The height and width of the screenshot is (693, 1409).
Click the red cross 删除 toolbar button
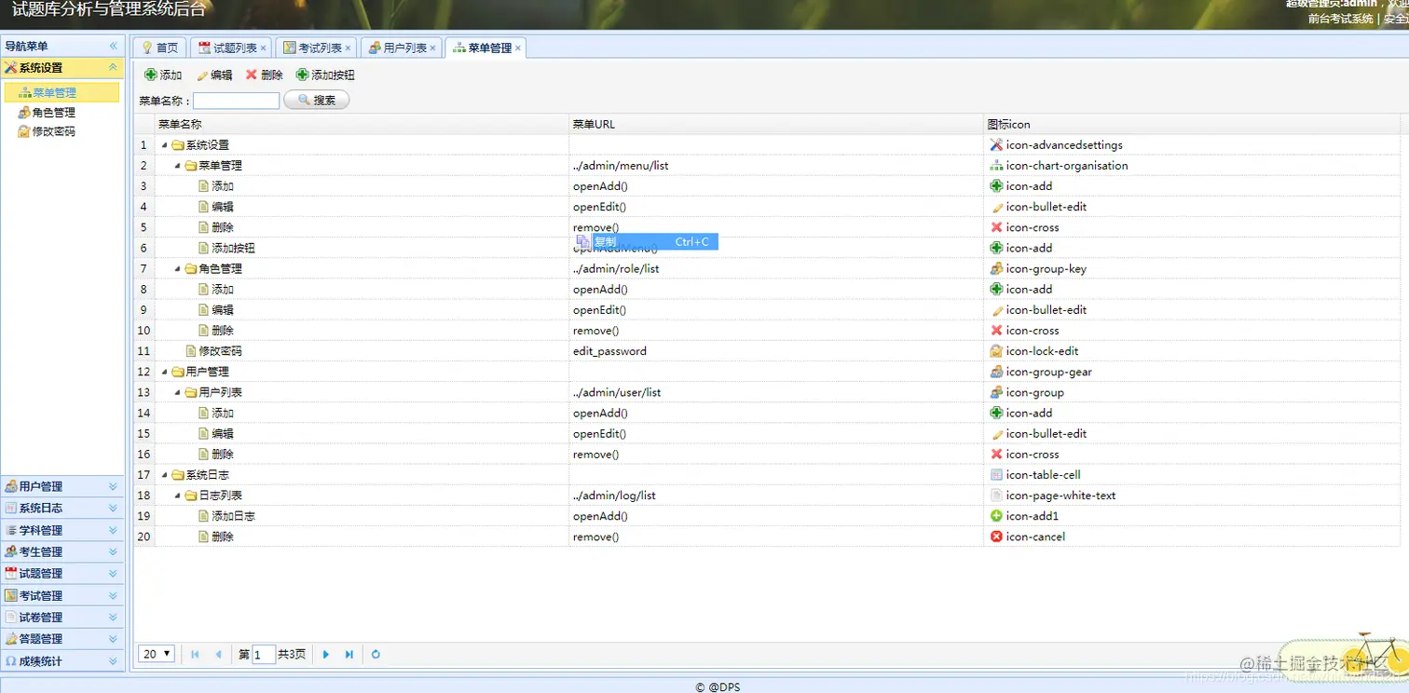point(264,75)
